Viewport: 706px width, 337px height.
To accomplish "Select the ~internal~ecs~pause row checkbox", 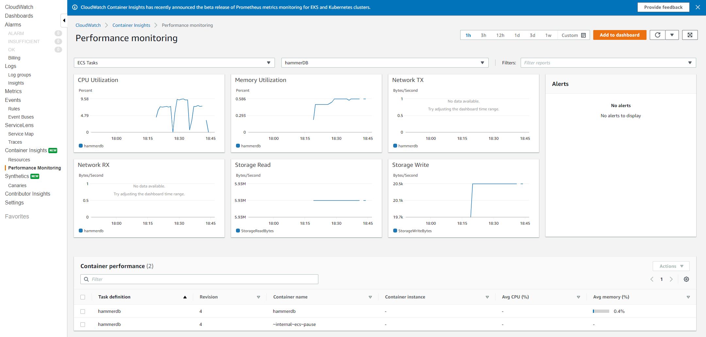I will click(x=83, y=325).
